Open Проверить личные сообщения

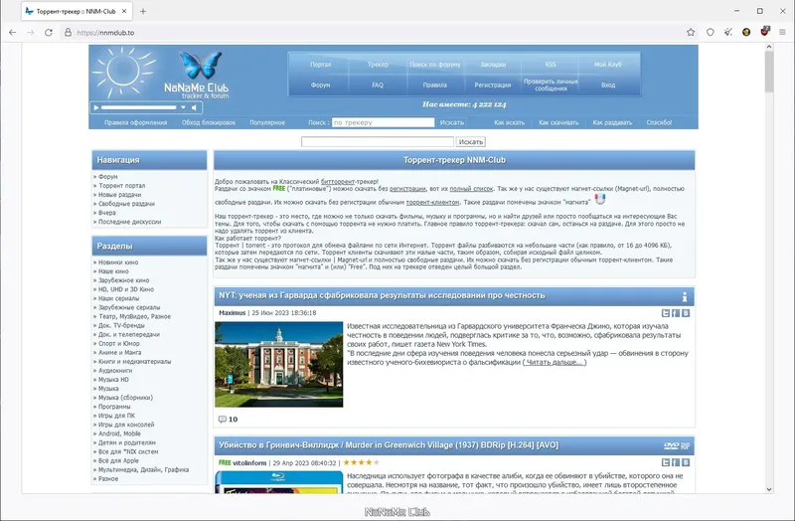point(551,85)
